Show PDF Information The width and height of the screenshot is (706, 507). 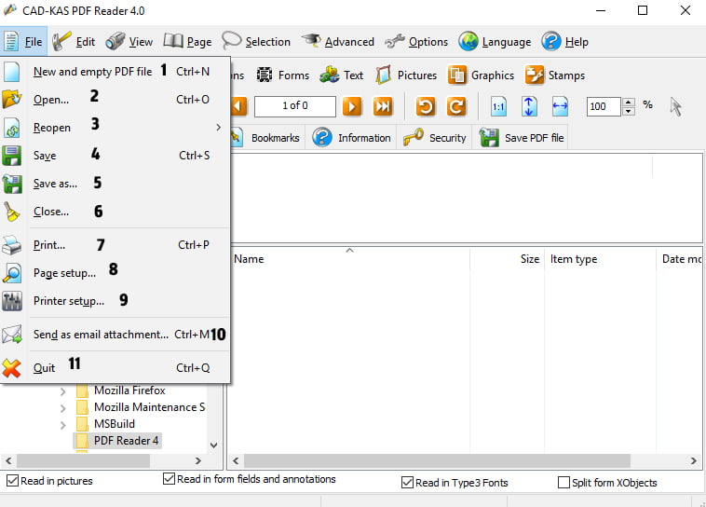pyautogui.click(x=352, y=138)
